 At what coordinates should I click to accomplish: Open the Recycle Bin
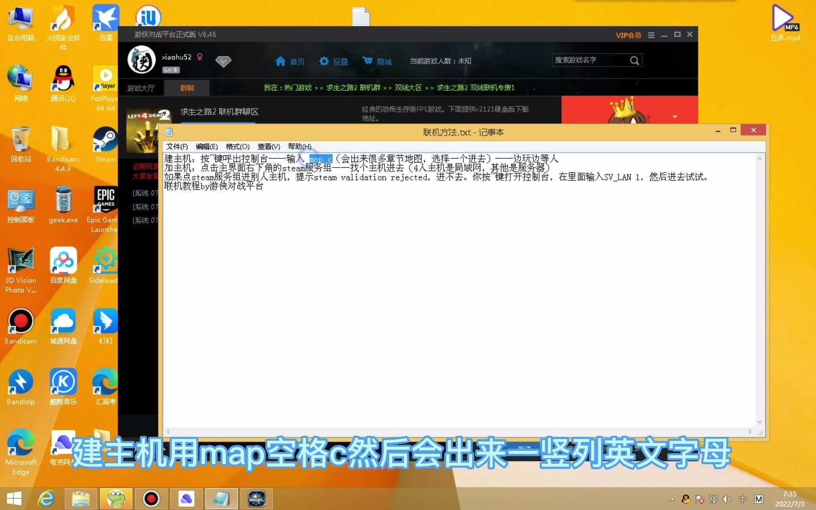(20, 144)
